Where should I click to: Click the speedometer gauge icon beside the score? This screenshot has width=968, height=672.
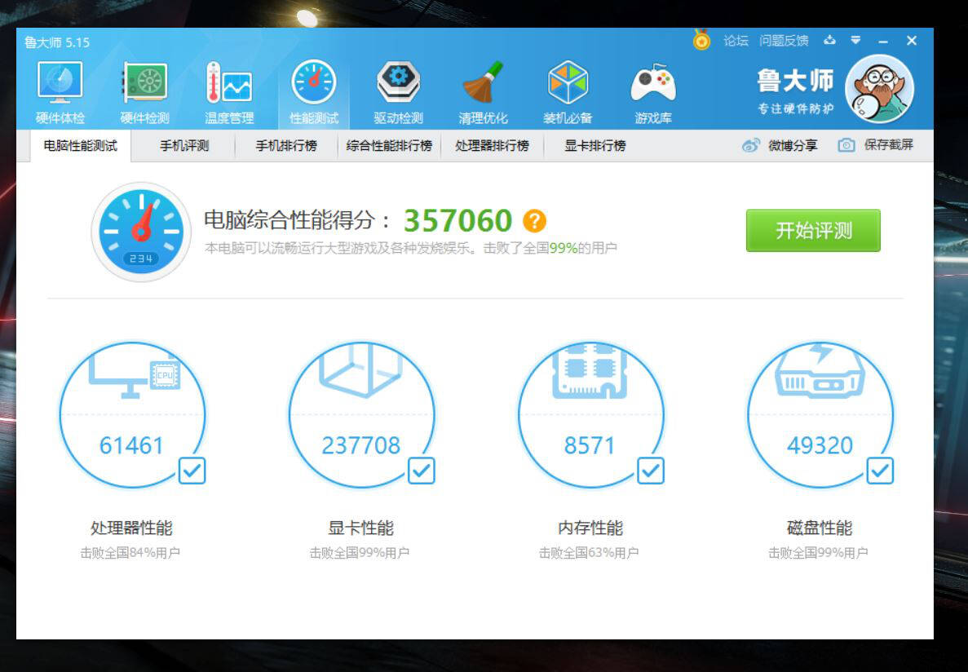tap(141, 232)
